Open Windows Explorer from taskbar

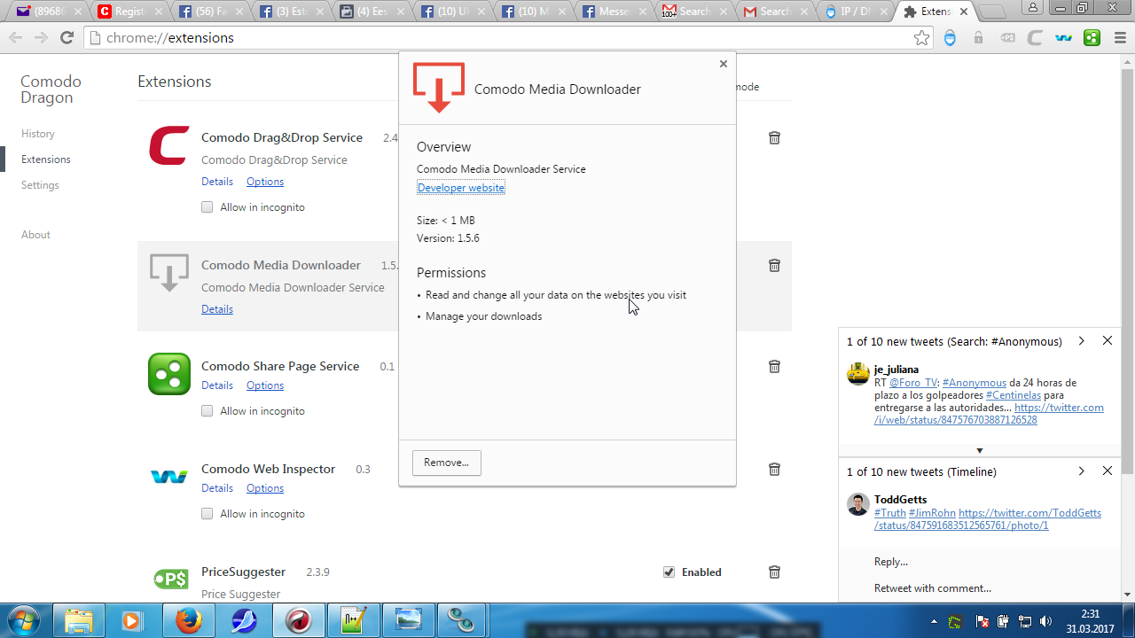pos(79,621)
